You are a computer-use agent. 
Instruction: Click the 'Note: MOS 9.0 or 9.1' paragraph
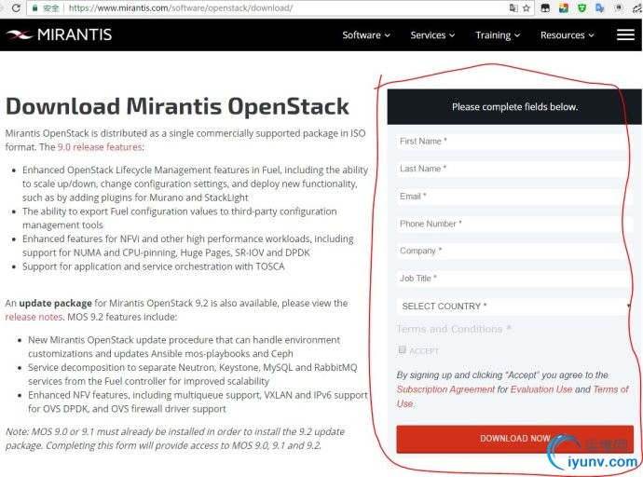tap(175, 439)
